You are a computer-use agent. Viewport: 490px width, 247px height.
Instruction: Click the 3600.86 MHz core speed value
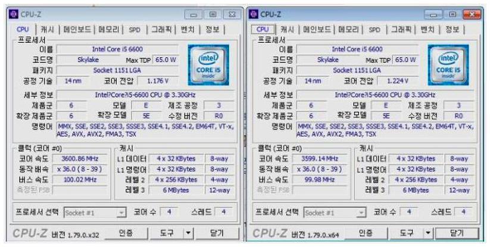tap(80, 159)
